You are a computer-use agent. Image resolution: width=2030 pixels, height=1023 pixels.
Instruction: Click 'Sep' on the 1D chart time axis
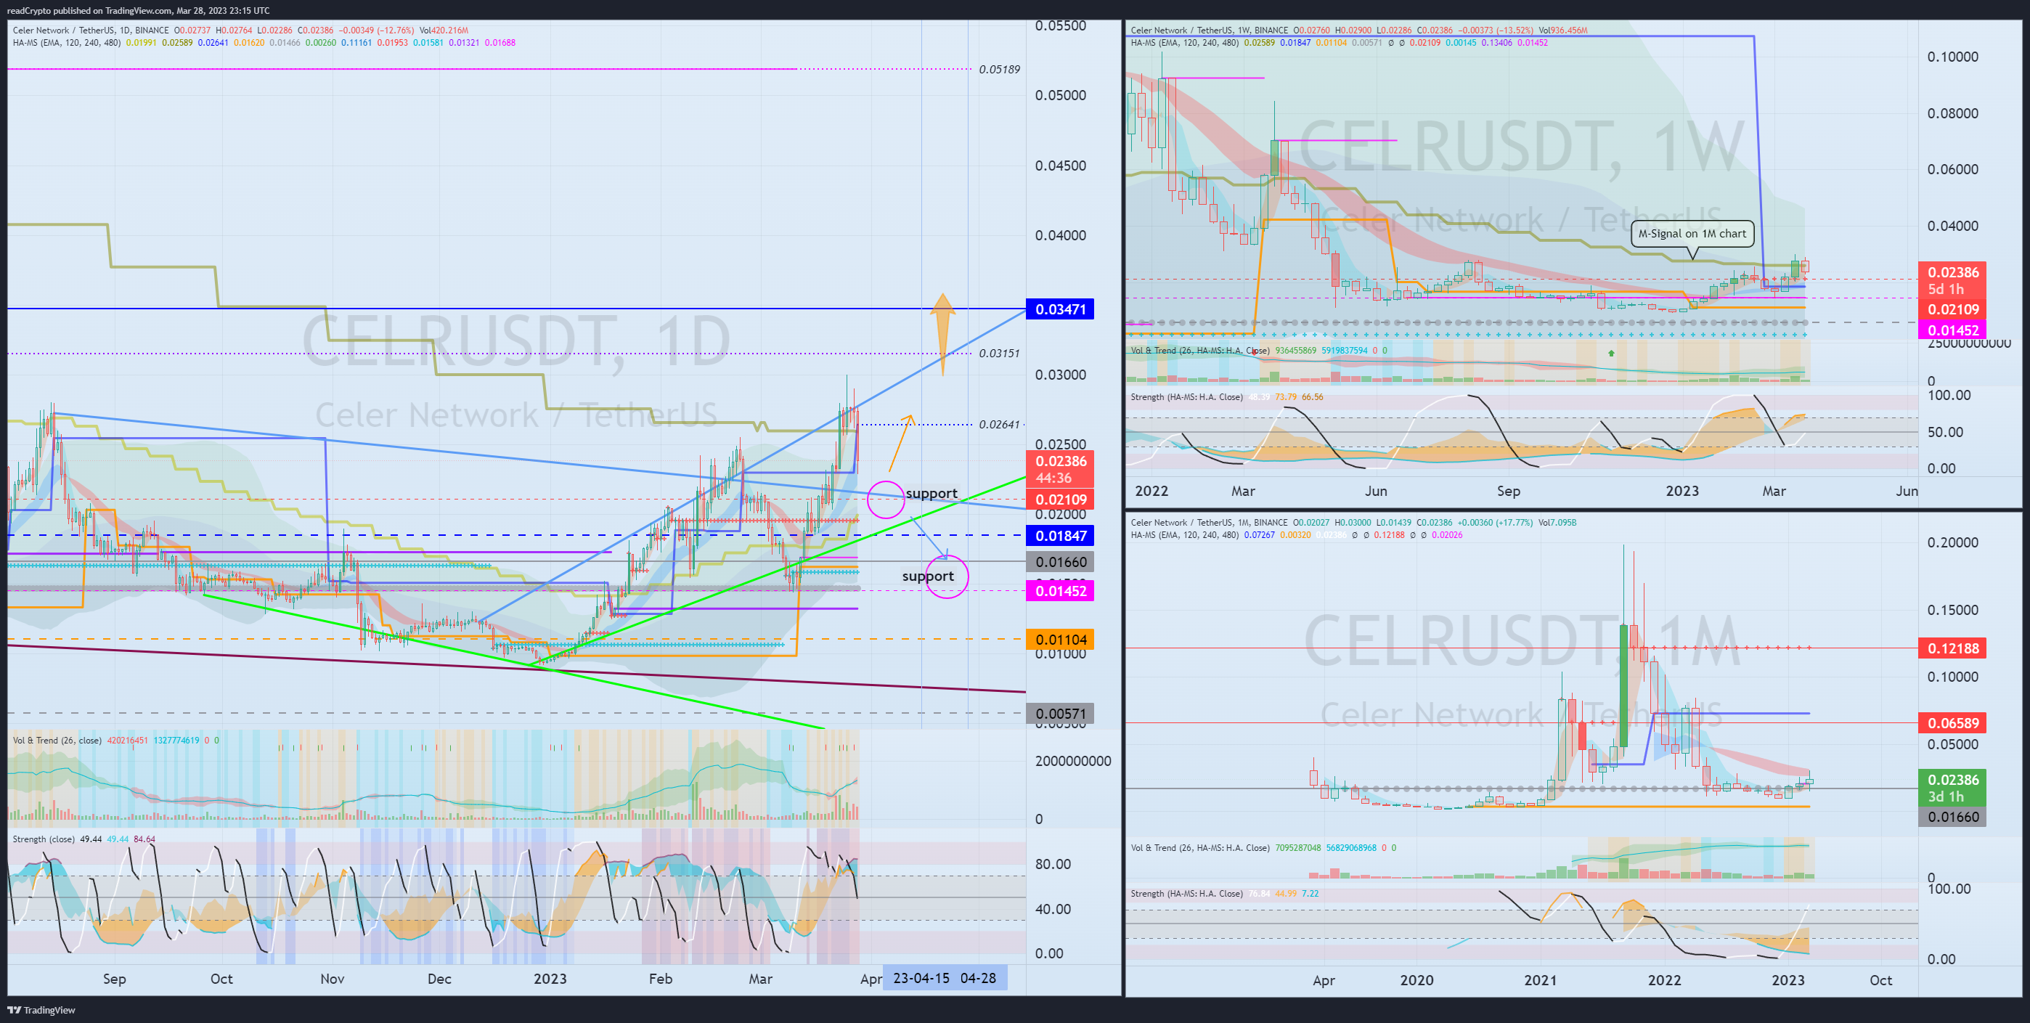point(114,979)
